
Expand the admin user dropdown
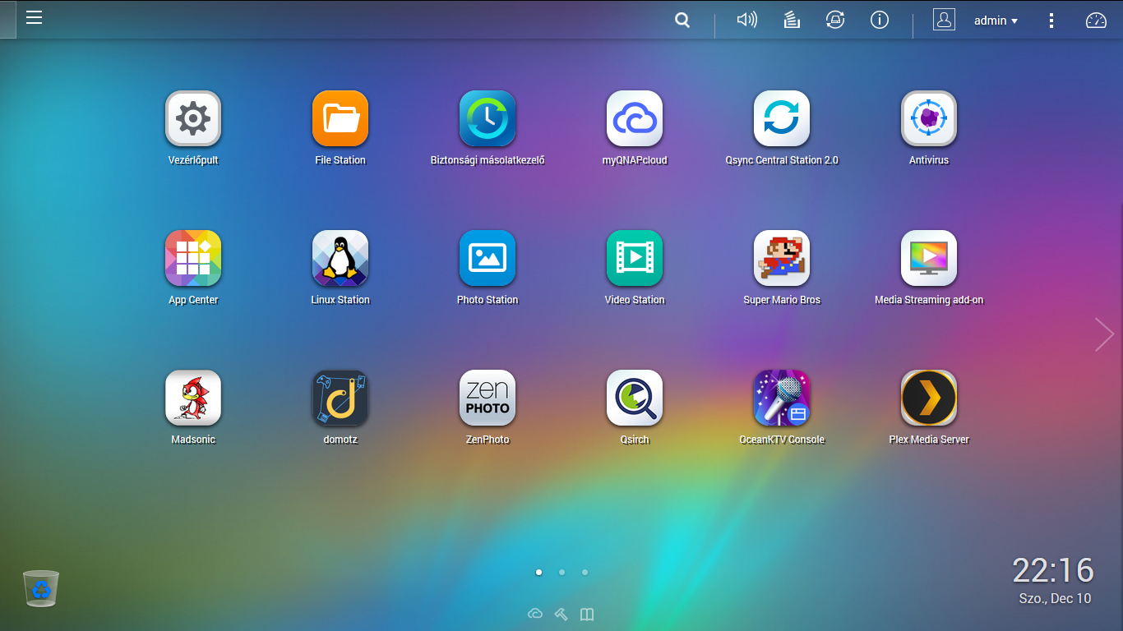[995, 21]
